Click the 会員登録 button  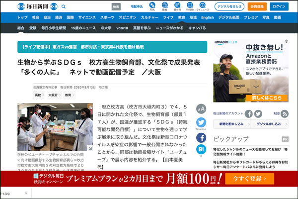tap(256, 6)
